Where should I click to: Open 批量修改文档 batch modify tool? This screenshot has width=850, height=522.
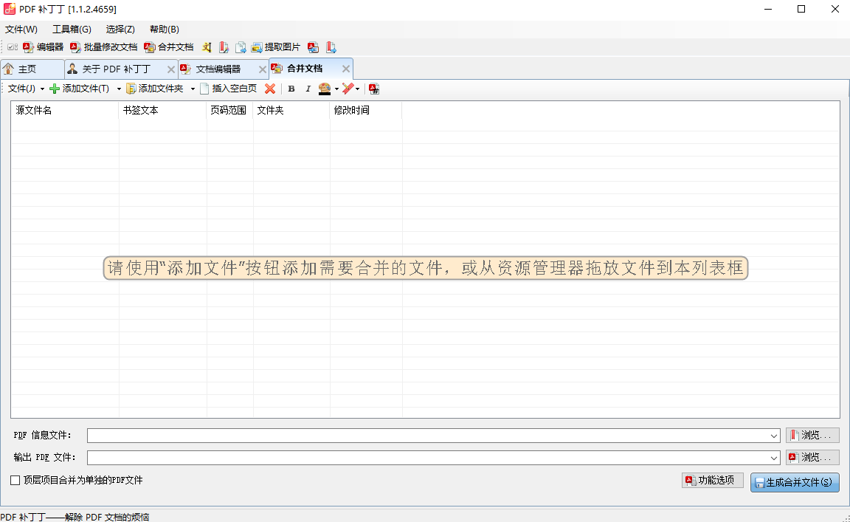click(103, 47)
